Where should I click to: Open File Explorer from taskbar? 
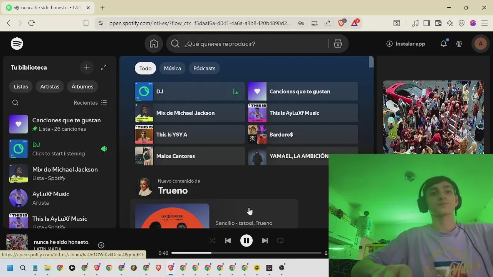click(47, 268)
